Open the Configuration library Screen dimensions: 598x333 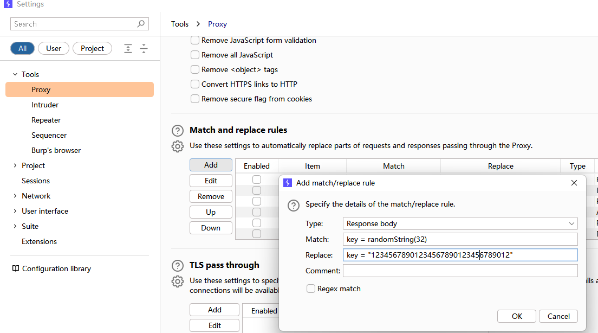point(52,268)
